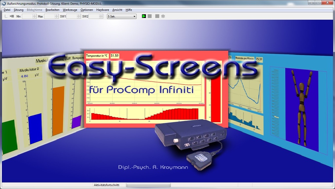Click the Max value input field
335x189 pixels.
point(49,16)
